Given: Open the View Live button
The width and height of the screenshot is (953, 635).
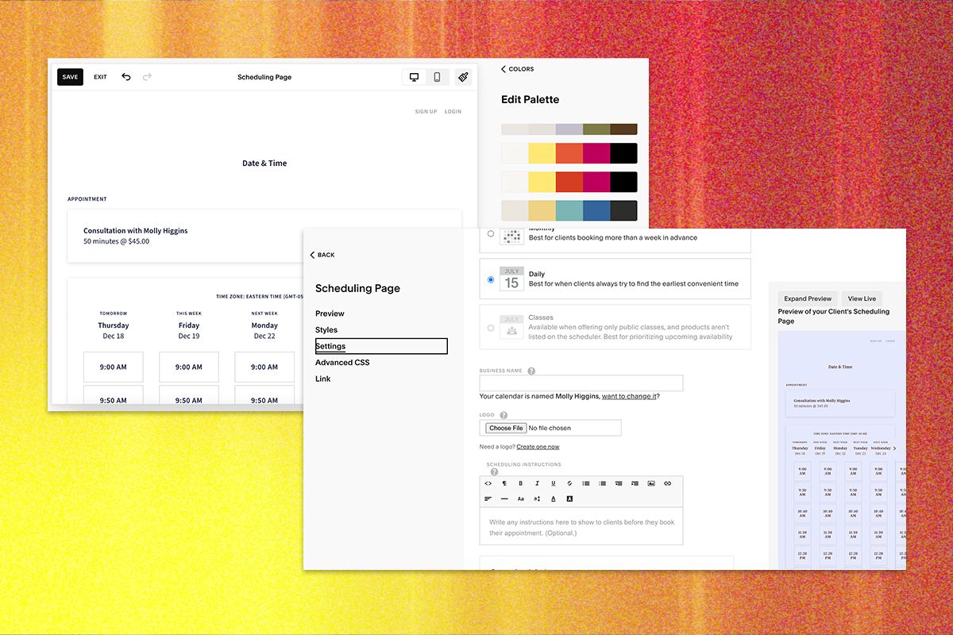Looking at the screenshot, I should 862,298.
